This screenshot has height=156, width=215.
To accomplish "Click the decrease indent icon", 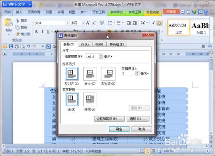I will tap(129, 23).
